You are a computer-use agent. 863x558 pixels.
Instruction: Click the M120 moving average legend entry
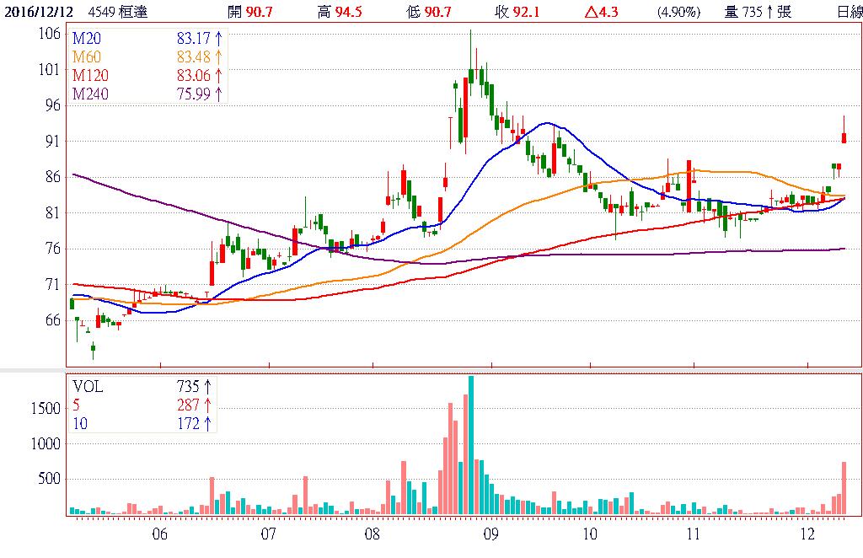click(x=88, y=75)
